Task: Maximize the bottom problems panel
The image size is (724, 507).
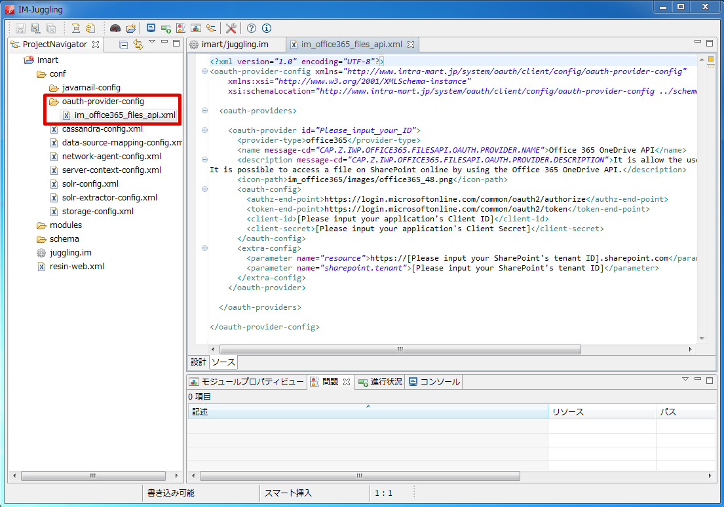Action: (x=710, y=380)
